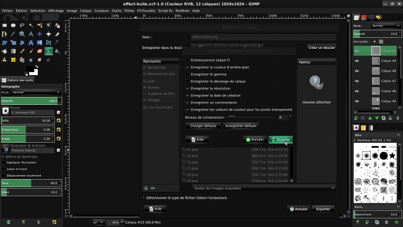The image size is (403, 227).
Task: Click the delete layer trash icon
Action: pos(397,118)
